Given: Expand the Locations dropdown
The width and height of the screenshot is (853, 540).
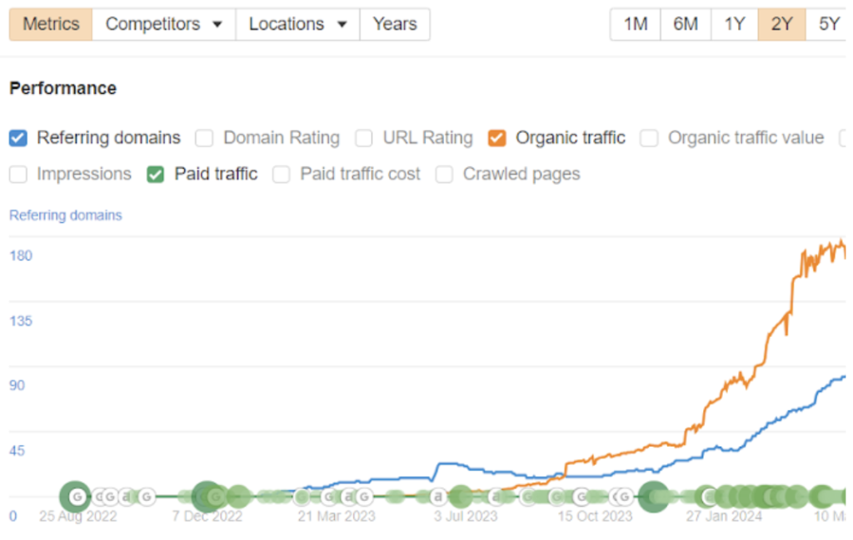Looking at the screenshot, I should [x=297, y=25].
